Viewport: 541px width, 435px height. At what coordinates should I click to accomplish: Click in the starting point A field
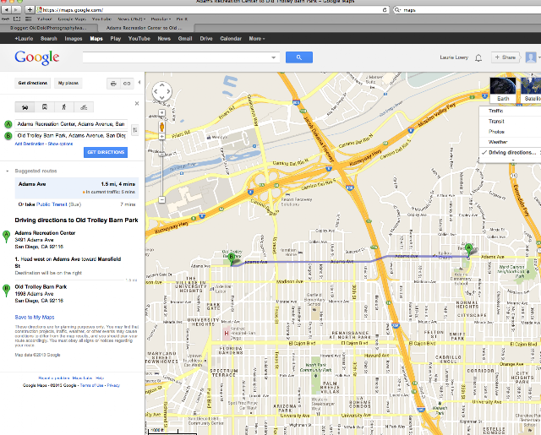coord(71,124)
